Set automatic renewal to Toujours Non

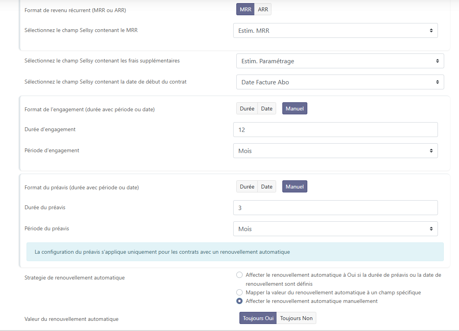point(296,318)
